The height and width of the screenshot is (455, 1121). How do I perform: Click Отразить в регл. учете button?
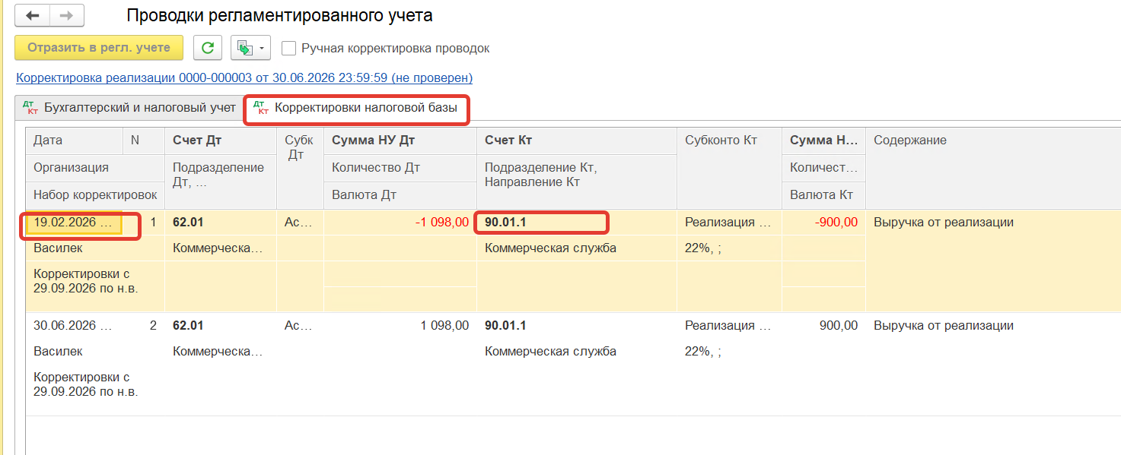(x=99, y=47)
